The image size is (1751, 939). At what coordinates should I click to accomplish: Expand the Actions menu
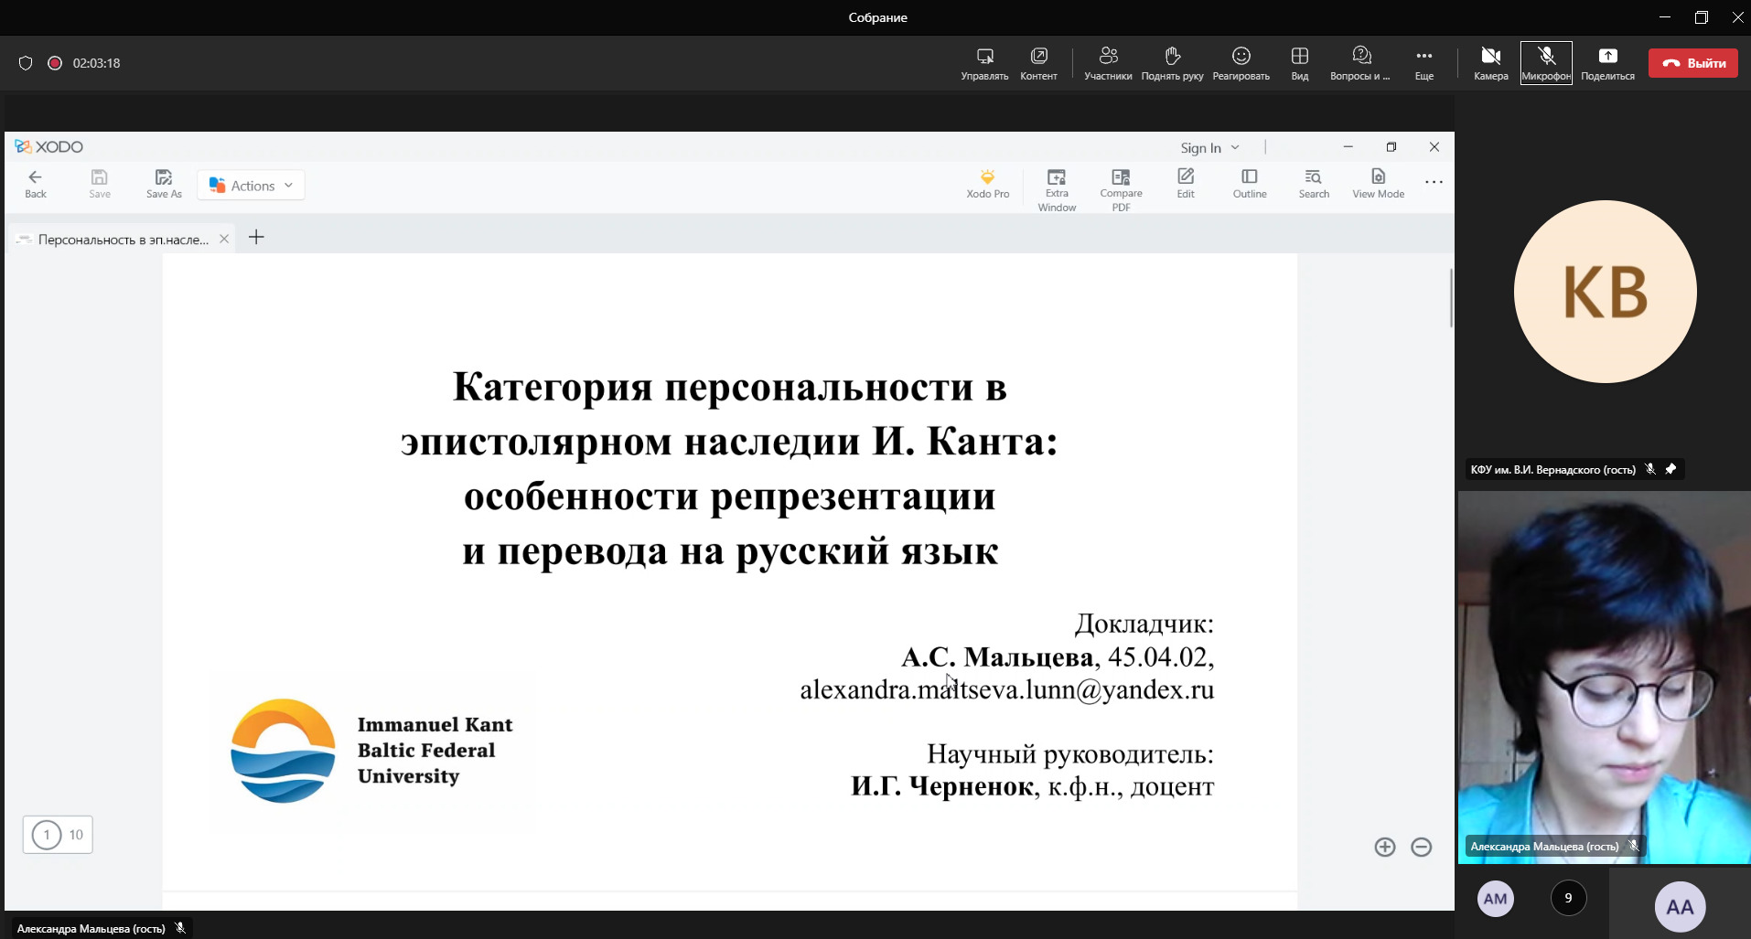(x=250, y=185)
